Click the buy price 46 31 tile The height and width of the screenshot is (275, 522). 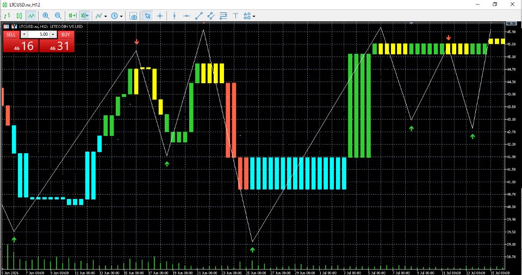(57, 46)
